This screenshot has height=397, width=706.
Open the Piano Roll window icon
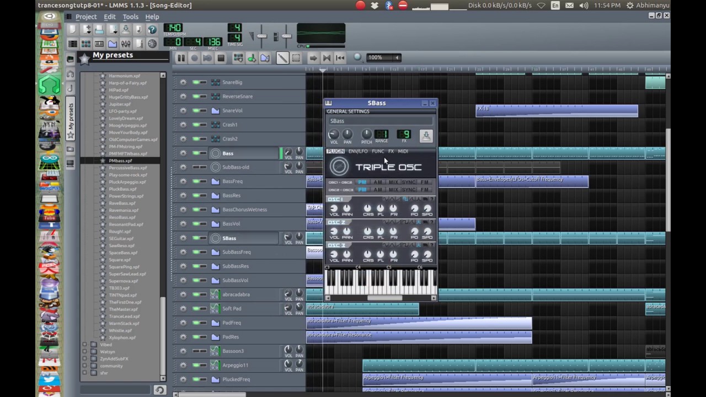coord(99,44)
